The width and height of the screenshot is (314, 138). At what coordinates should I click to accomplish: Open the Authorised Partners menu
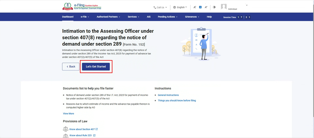108,17
